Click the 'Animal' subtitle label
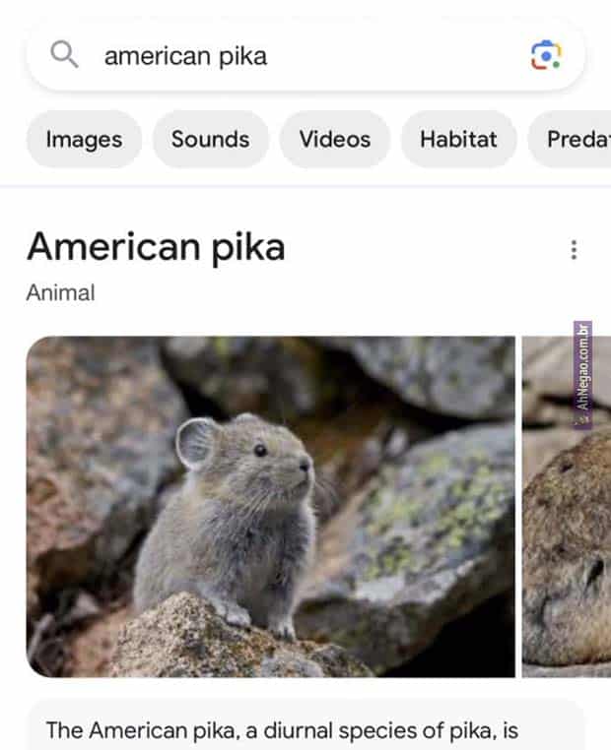Screen dimensions: 611x750 61,292
